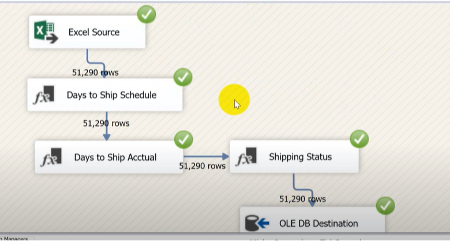450x241 pixels.
Task: Click the fx icon on Days to Ship Schedule
Action: click(43, 95)
